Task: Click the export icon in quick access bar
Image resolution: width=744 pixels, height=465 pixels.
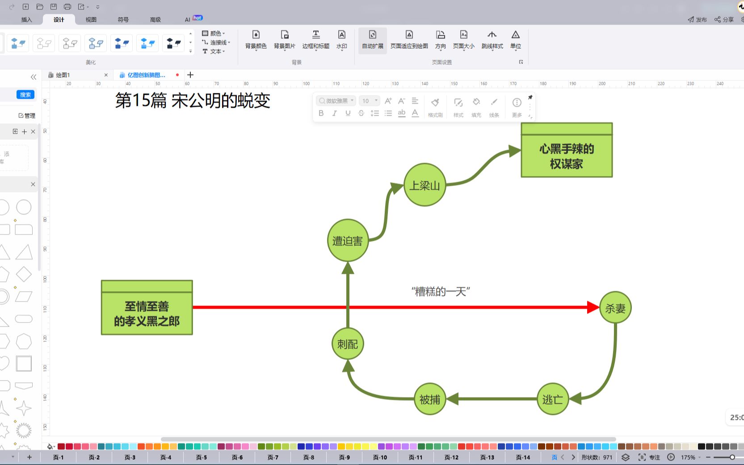Action: click(x=81, y=7)
